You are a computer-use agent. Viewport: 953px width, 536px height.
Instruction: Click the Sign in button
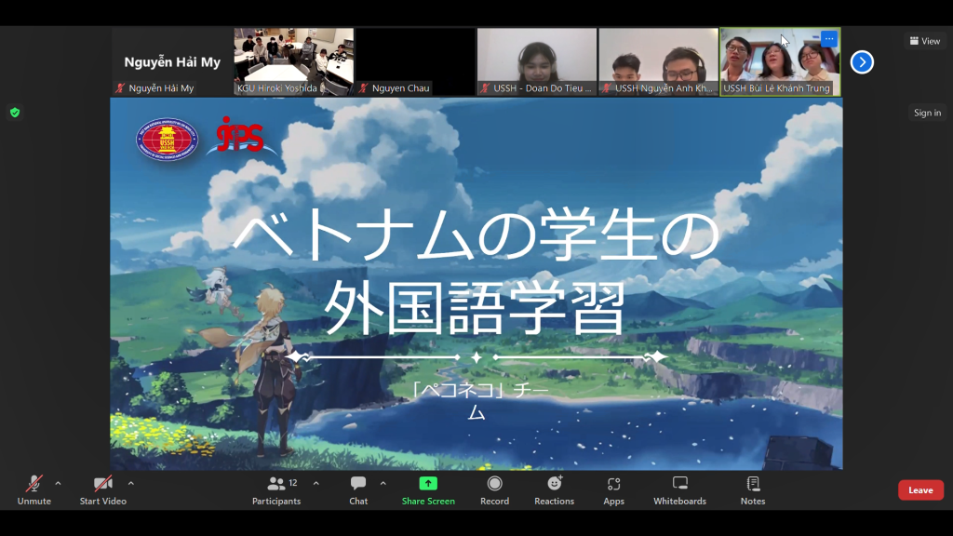[x=927, y=113]
